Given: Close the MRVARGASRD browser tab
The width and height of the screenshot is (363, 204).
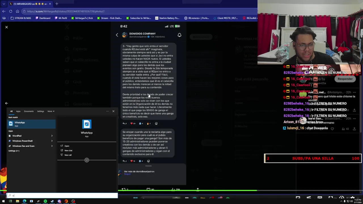Looking at the screenshot, I should click(x=50, y=4).
